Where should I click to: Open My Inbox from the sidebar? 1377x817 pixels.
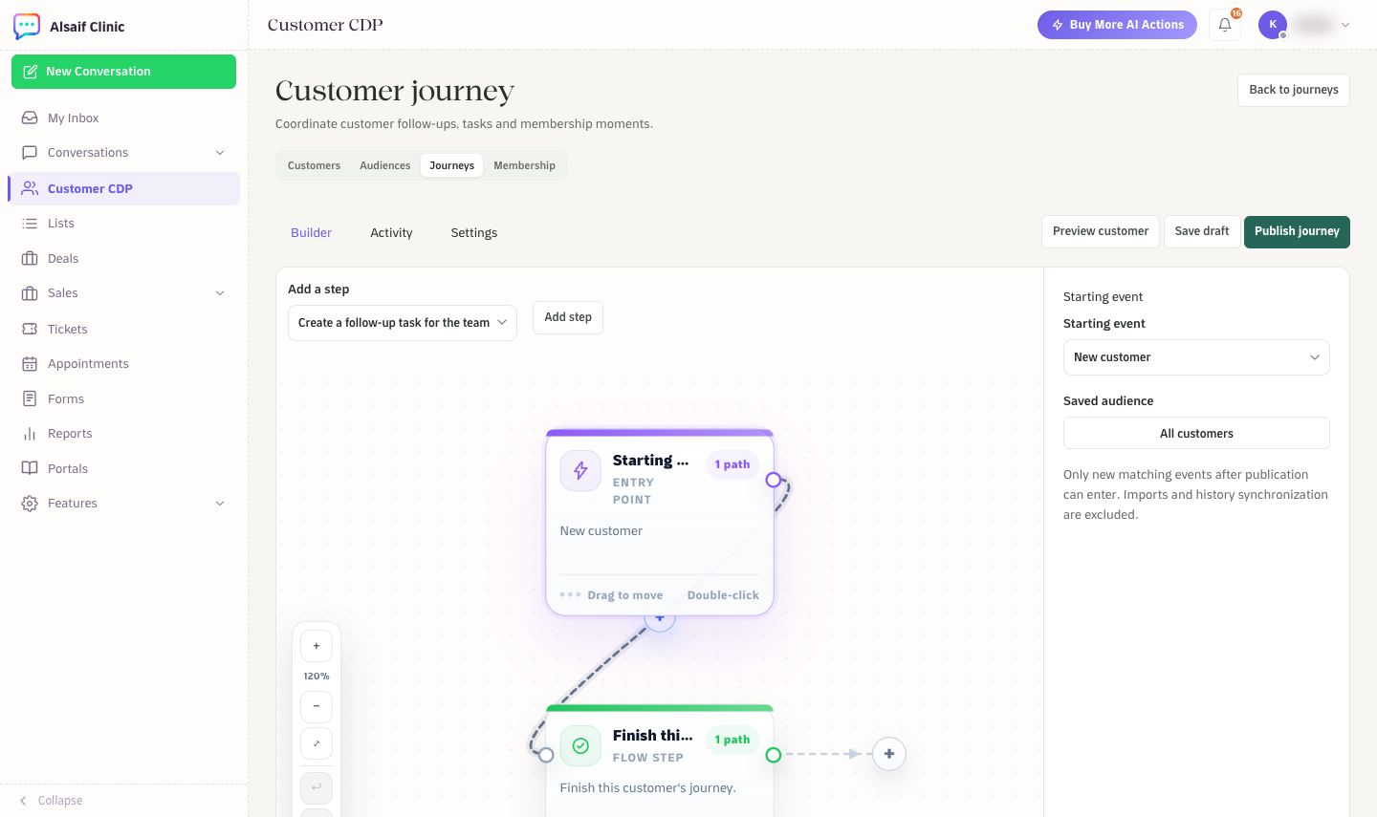tap(123, 118)
